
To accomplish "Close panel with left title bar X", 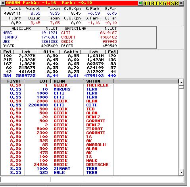I will tap(3, 3).
